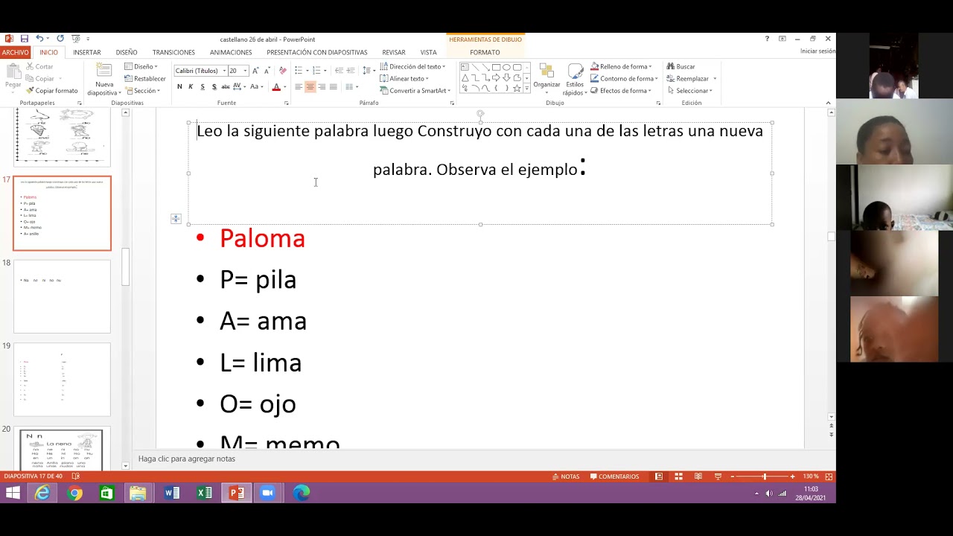953x536 pixels.
Task: Toggle underline (S) formatting
Action: [x=203, y=87]
